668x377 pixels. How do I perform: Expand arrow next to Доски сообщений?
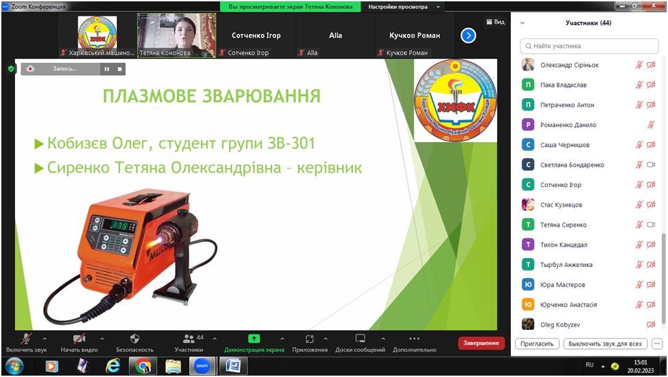tap(383, 339)
